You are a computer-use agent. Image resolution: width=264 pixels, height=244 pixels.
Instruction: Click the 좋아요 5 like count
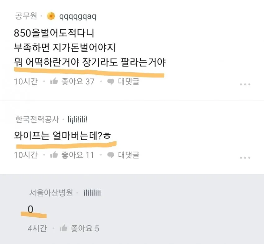84,228
